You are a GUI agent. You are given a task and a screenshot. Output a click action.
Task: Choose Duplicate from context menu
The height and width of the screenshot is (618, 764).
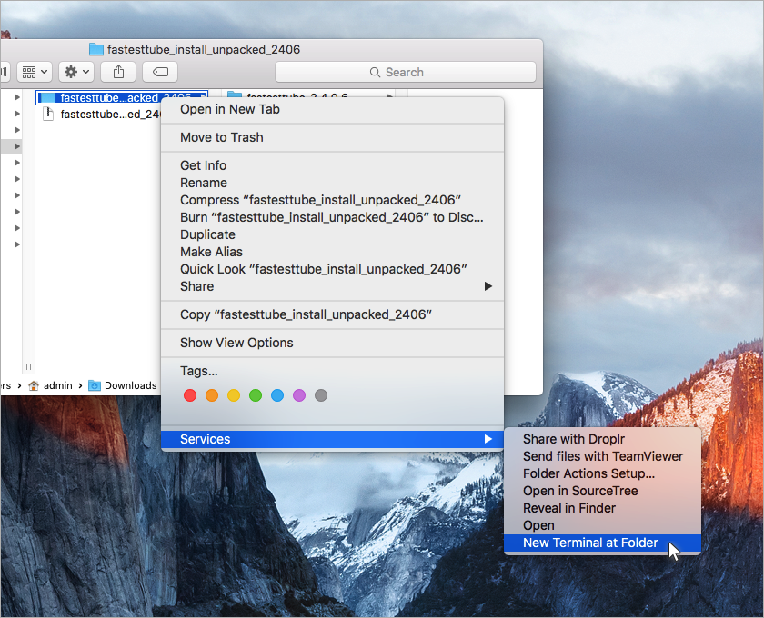coord(332,234)
